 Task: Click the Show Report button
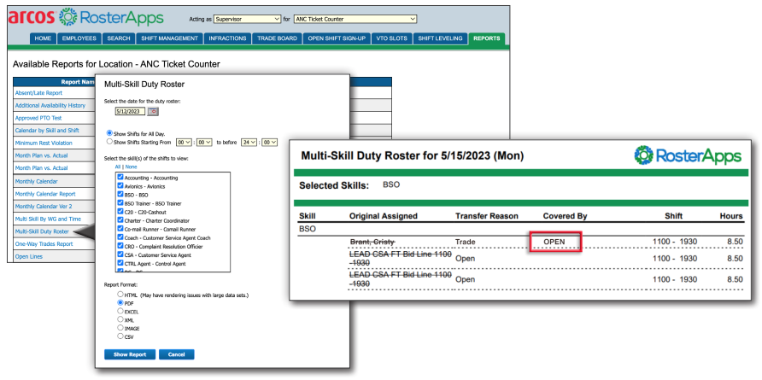[130, 354]
